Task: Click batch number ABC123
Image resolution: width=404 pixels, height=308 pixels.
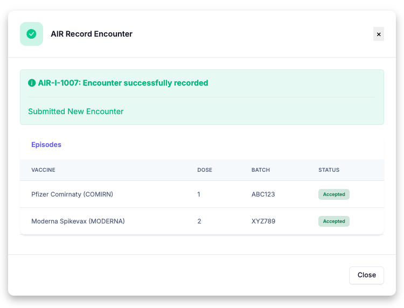Action: [x=263, y=194]
